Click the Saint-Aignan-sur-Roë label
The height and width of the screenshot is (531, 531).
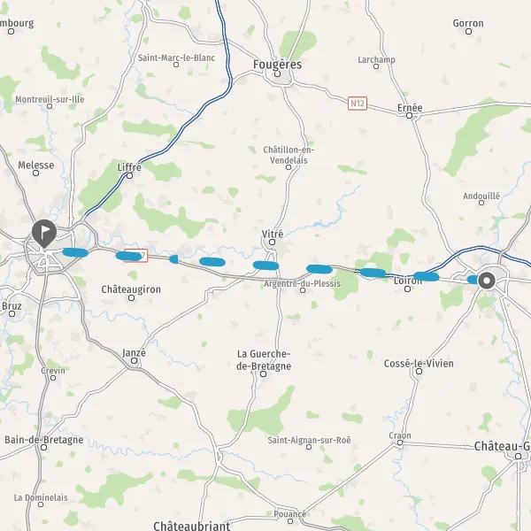[309, 440]
